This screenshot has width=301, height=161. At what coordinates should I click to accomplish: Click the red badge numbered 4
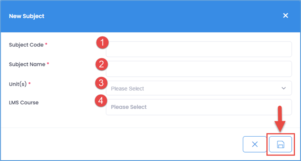(103, 101)
